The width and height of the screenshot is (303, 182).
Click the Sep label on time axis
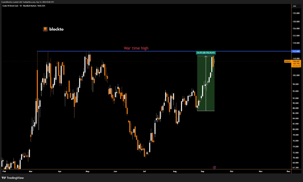tap(202, 171)
